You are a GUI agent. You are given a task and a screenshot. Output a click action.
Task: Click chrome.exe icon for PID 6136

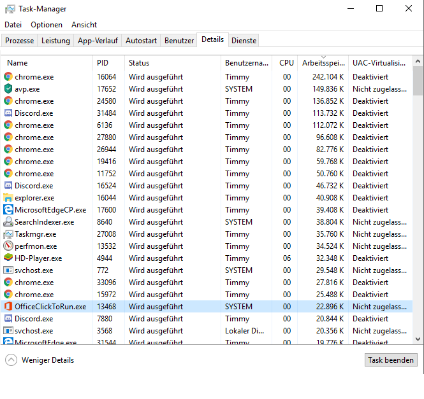8,125
